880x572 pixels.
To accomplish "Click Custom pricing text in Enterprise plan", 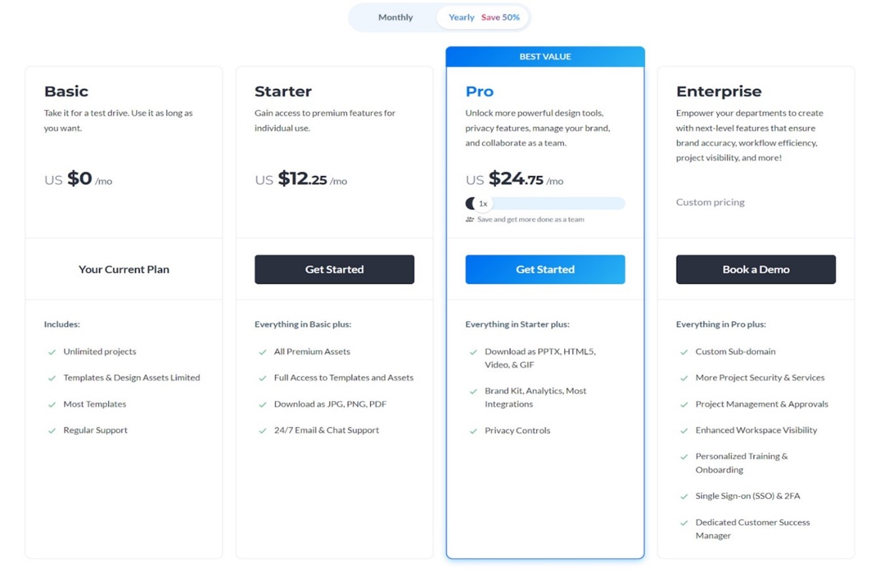I will [x=710, y=202].
